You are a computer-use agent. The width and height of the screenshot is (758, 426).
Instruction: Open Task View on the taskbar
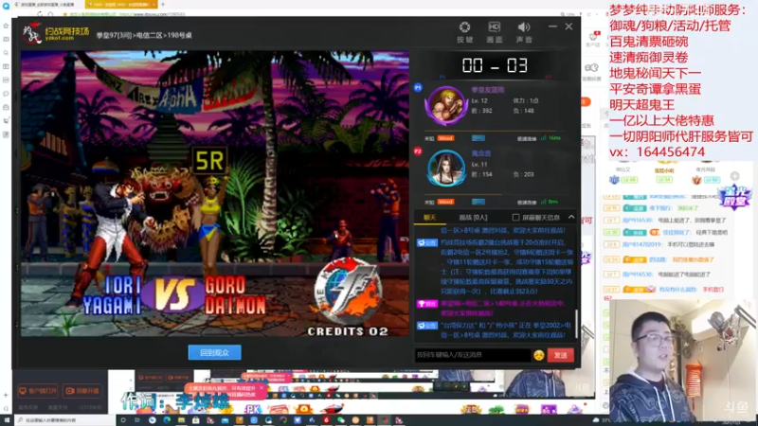coord(137,420)
